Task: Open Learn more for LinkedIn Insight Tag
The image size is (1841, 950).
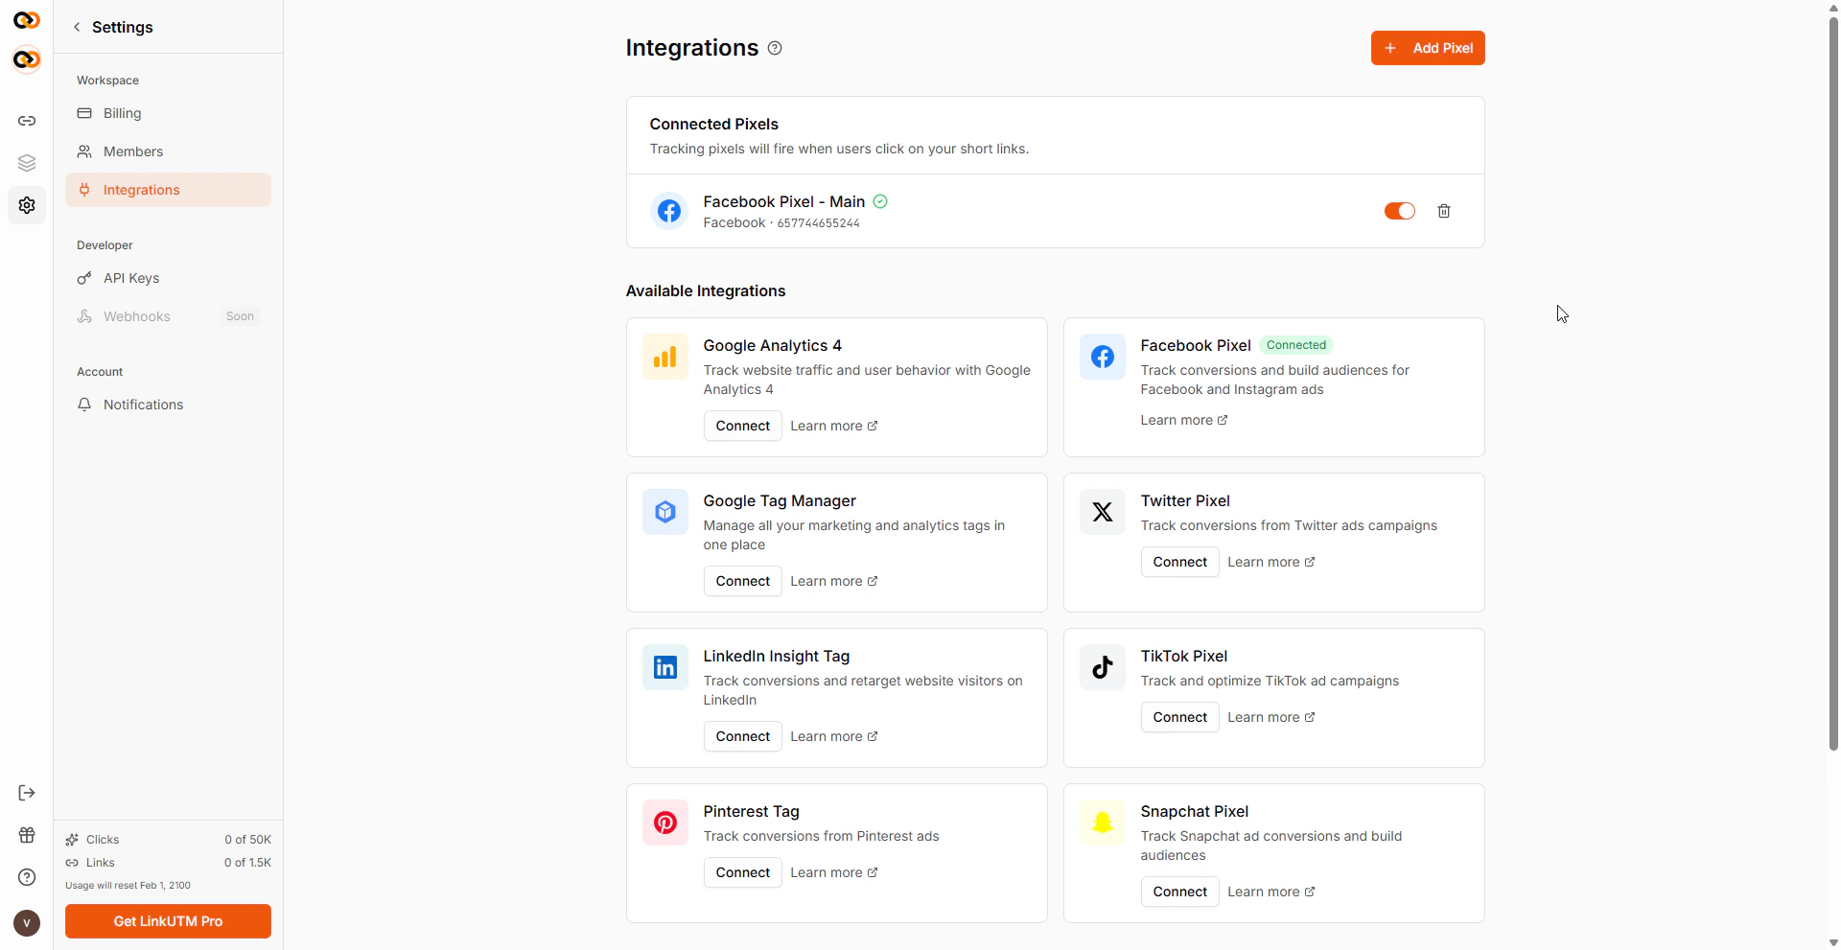Action: tap(834, 736)
